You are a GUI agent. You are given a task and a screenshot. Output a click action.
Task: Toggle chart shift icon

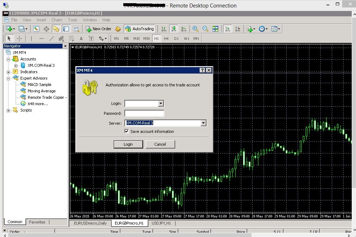tap(238, 29)
